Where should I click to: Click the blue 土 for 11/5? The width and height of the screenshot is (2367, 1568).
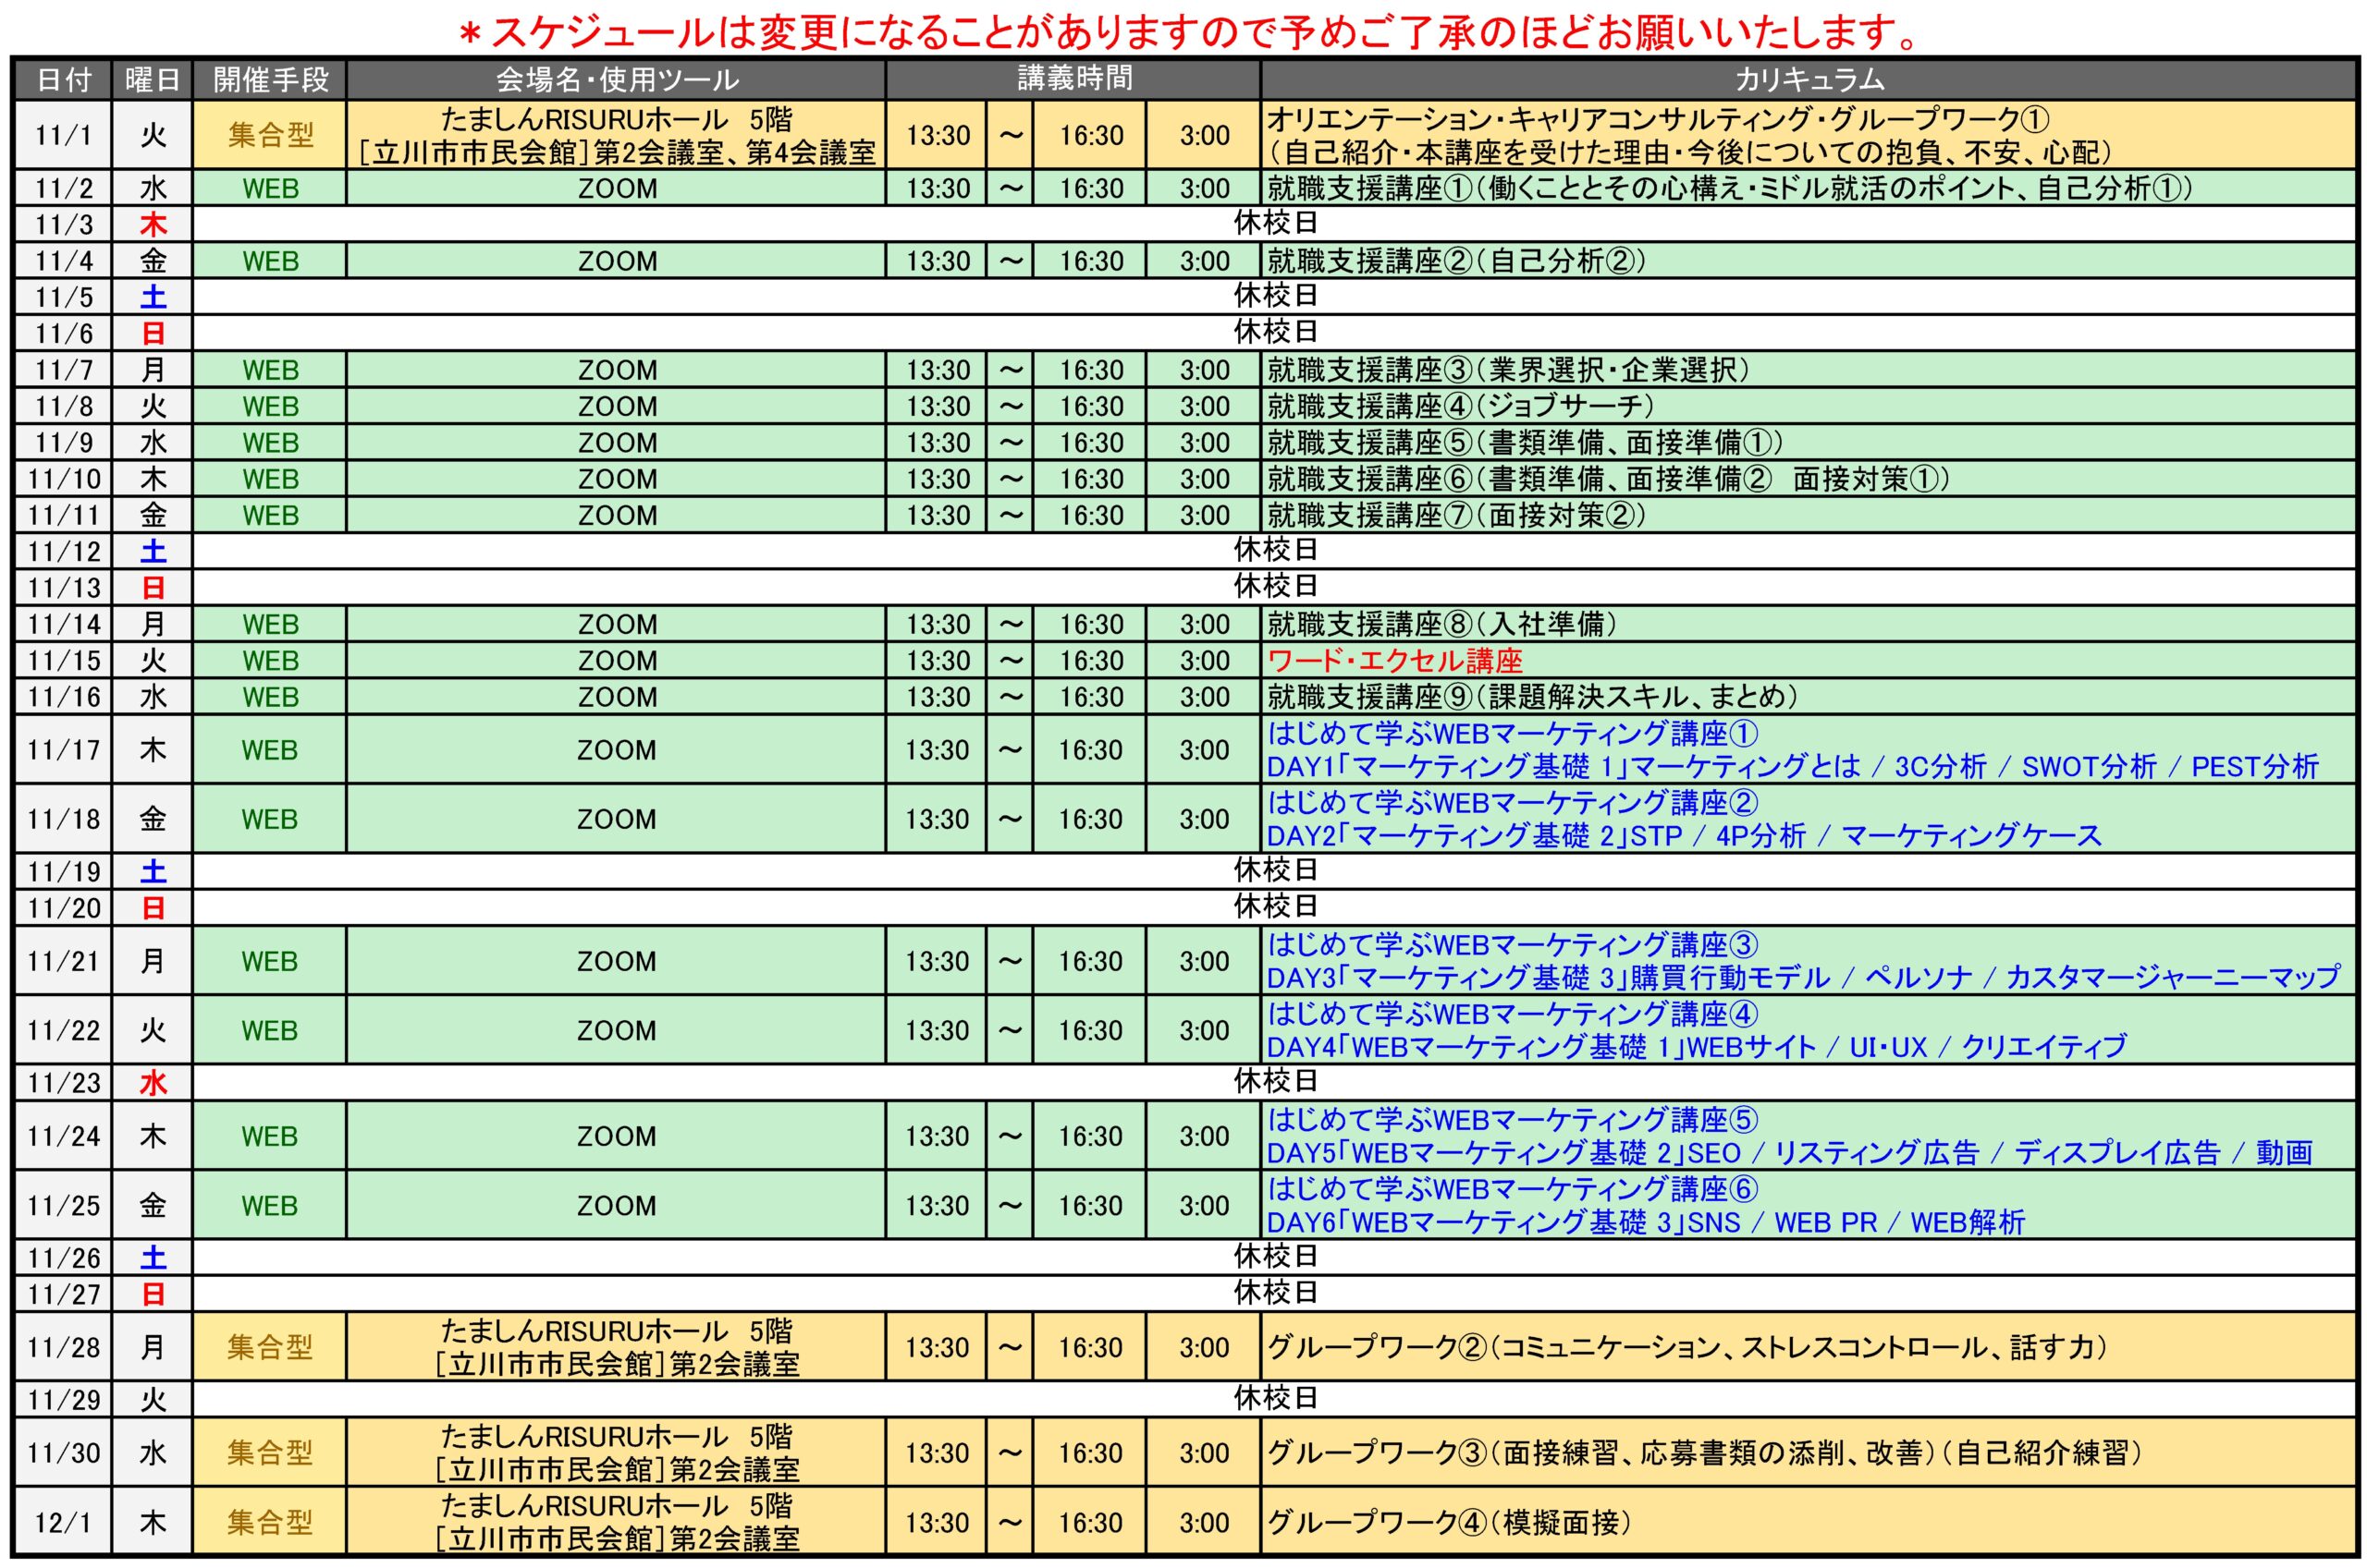tap(152, 297)
